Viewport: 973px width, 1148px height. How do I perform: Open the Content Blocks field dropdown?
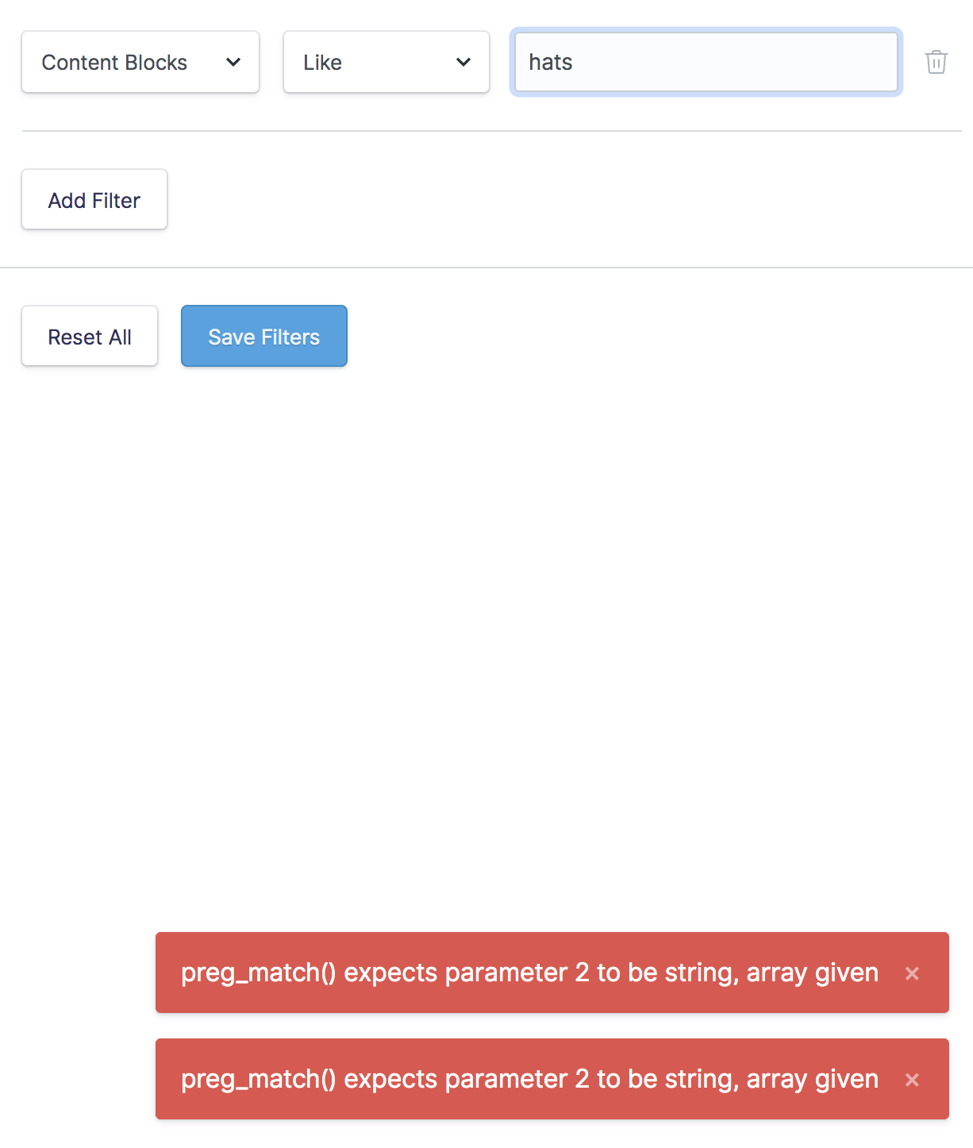[x=140, y=62]
